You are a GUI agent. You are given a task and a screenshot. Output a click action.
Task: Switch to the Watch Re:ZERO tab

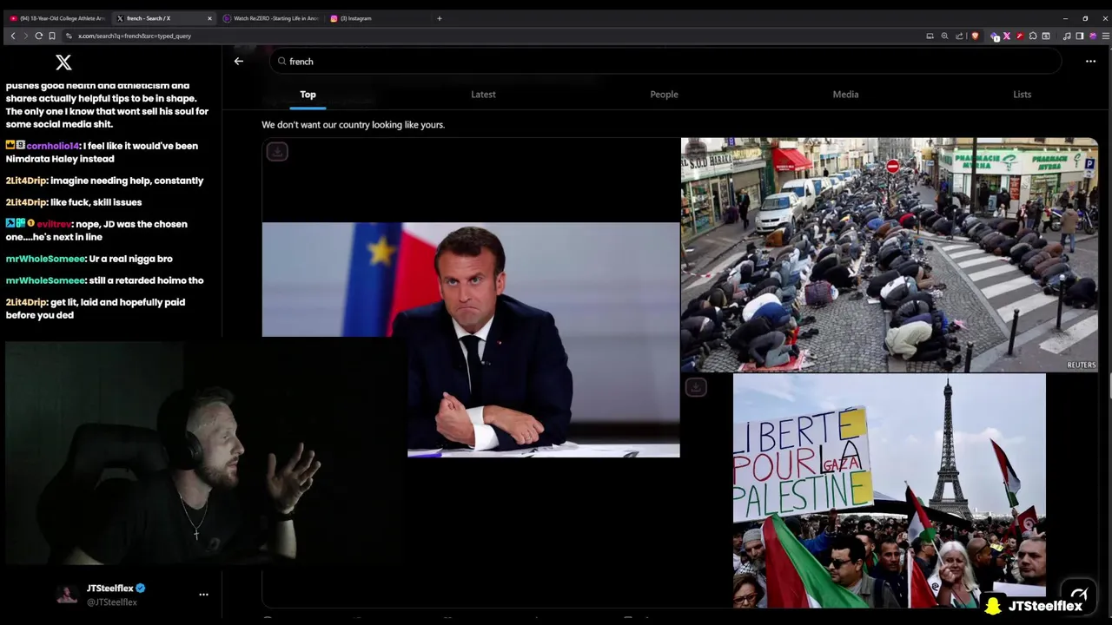270,18
